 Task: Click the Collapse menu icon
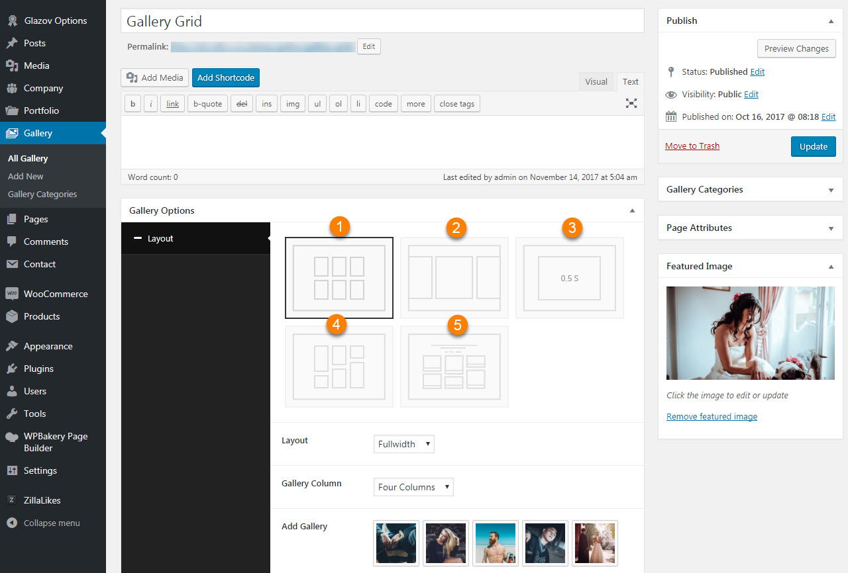tap(12, 523)
